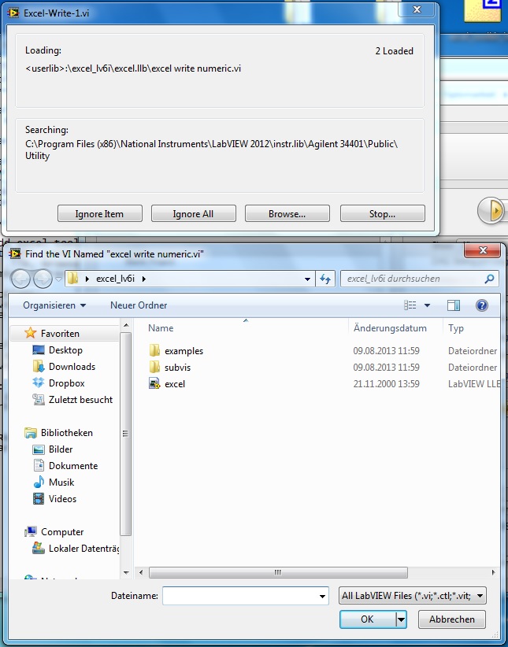Click the change view icon
Screen dimensions: 508x647
coord(410,305)
